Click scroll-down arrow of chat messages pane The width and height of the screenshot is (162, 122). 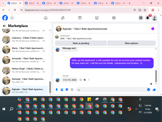(x=156, y=84)
